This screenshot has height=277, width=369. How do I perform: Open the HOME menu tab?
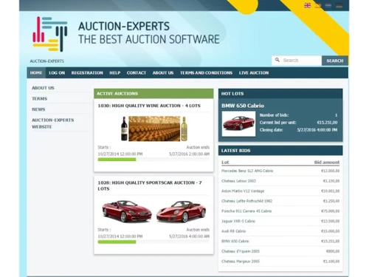[x=36, y=73]
